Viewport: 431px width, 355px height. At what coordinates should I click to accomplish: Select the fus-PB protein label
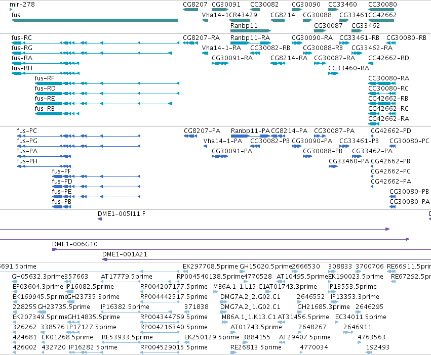click(62, 202)
